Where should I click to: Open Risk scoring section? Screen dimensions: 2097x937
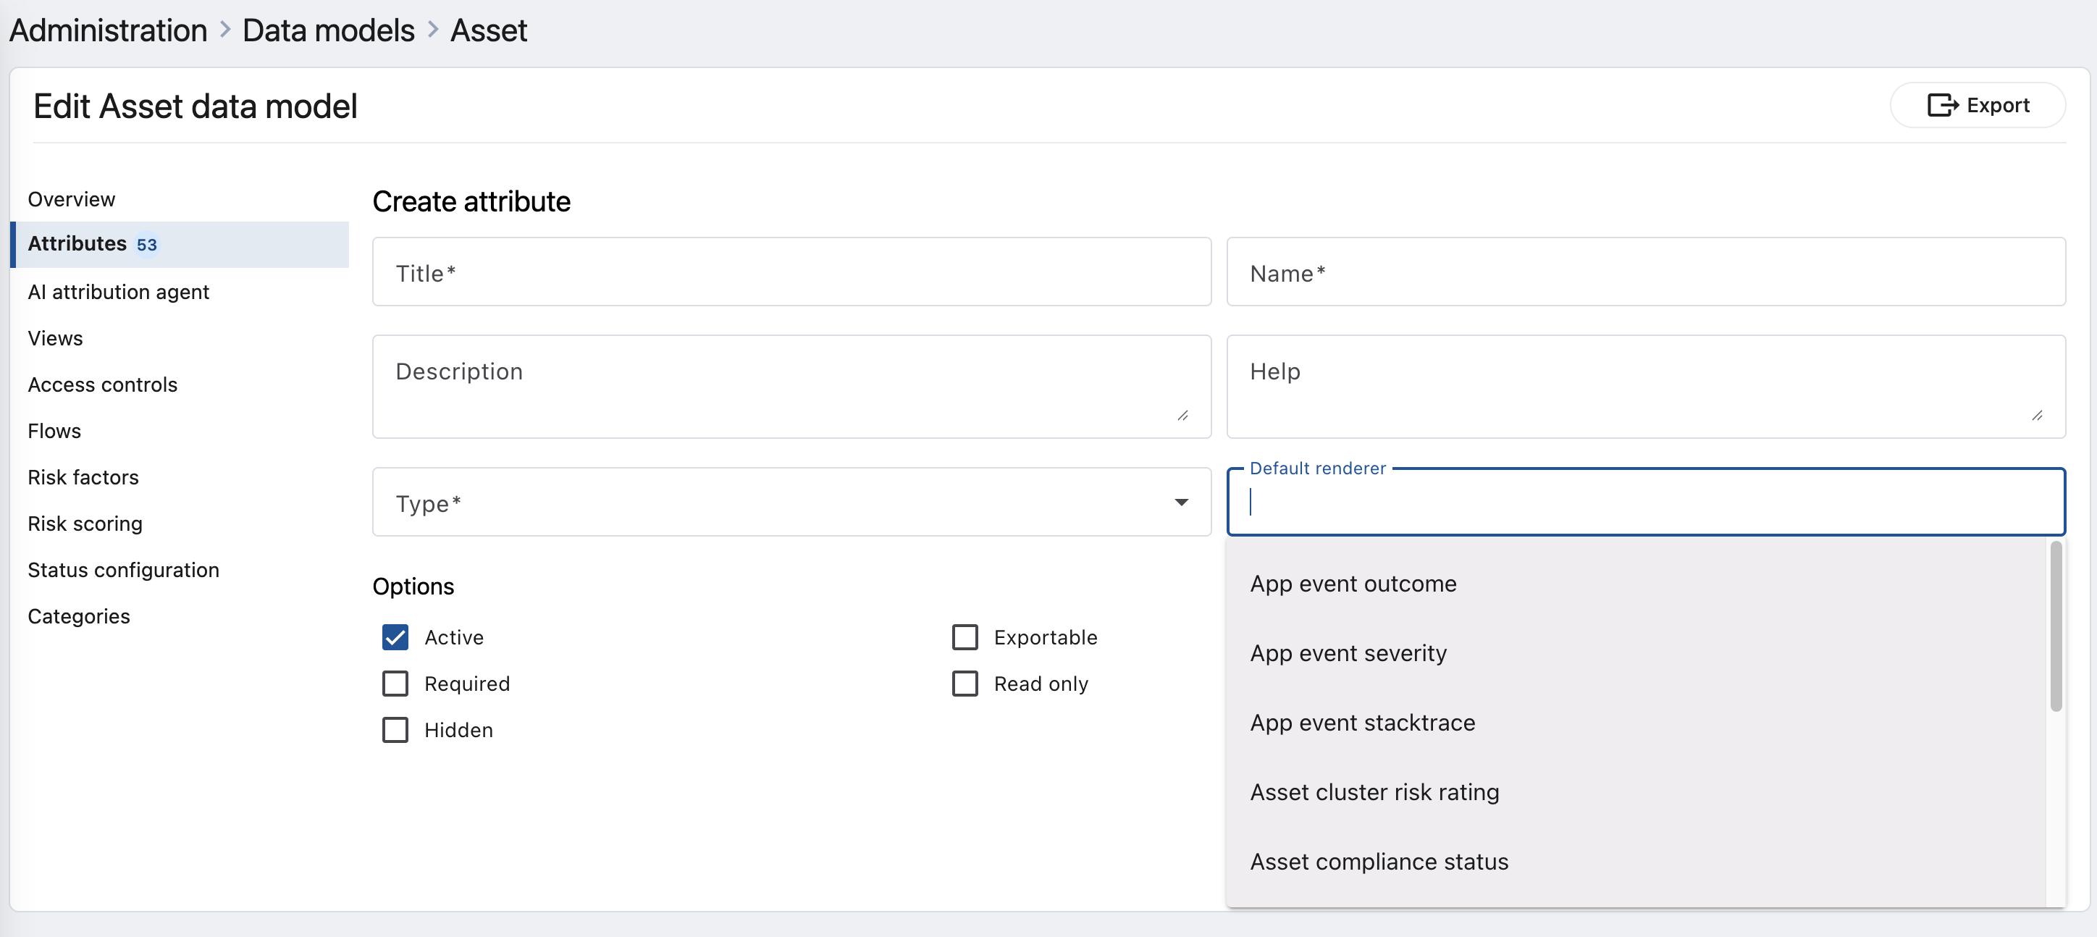click(85, 524)
